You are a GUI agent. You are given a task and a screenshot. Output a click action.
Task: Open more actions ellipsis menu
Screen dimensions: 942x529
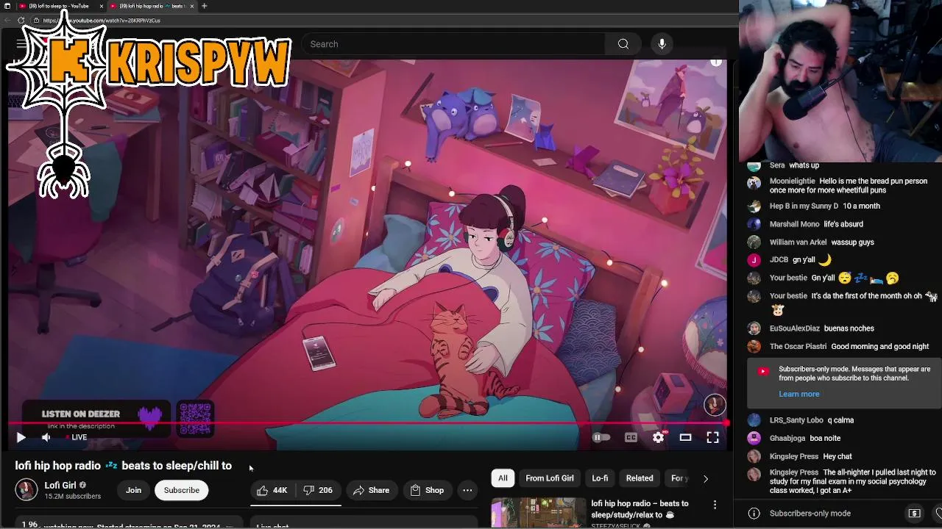click(x=467, y=490)
